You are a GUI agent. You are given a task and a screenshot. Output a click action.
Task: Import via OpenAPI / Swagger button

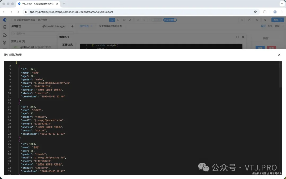(54, 26)
